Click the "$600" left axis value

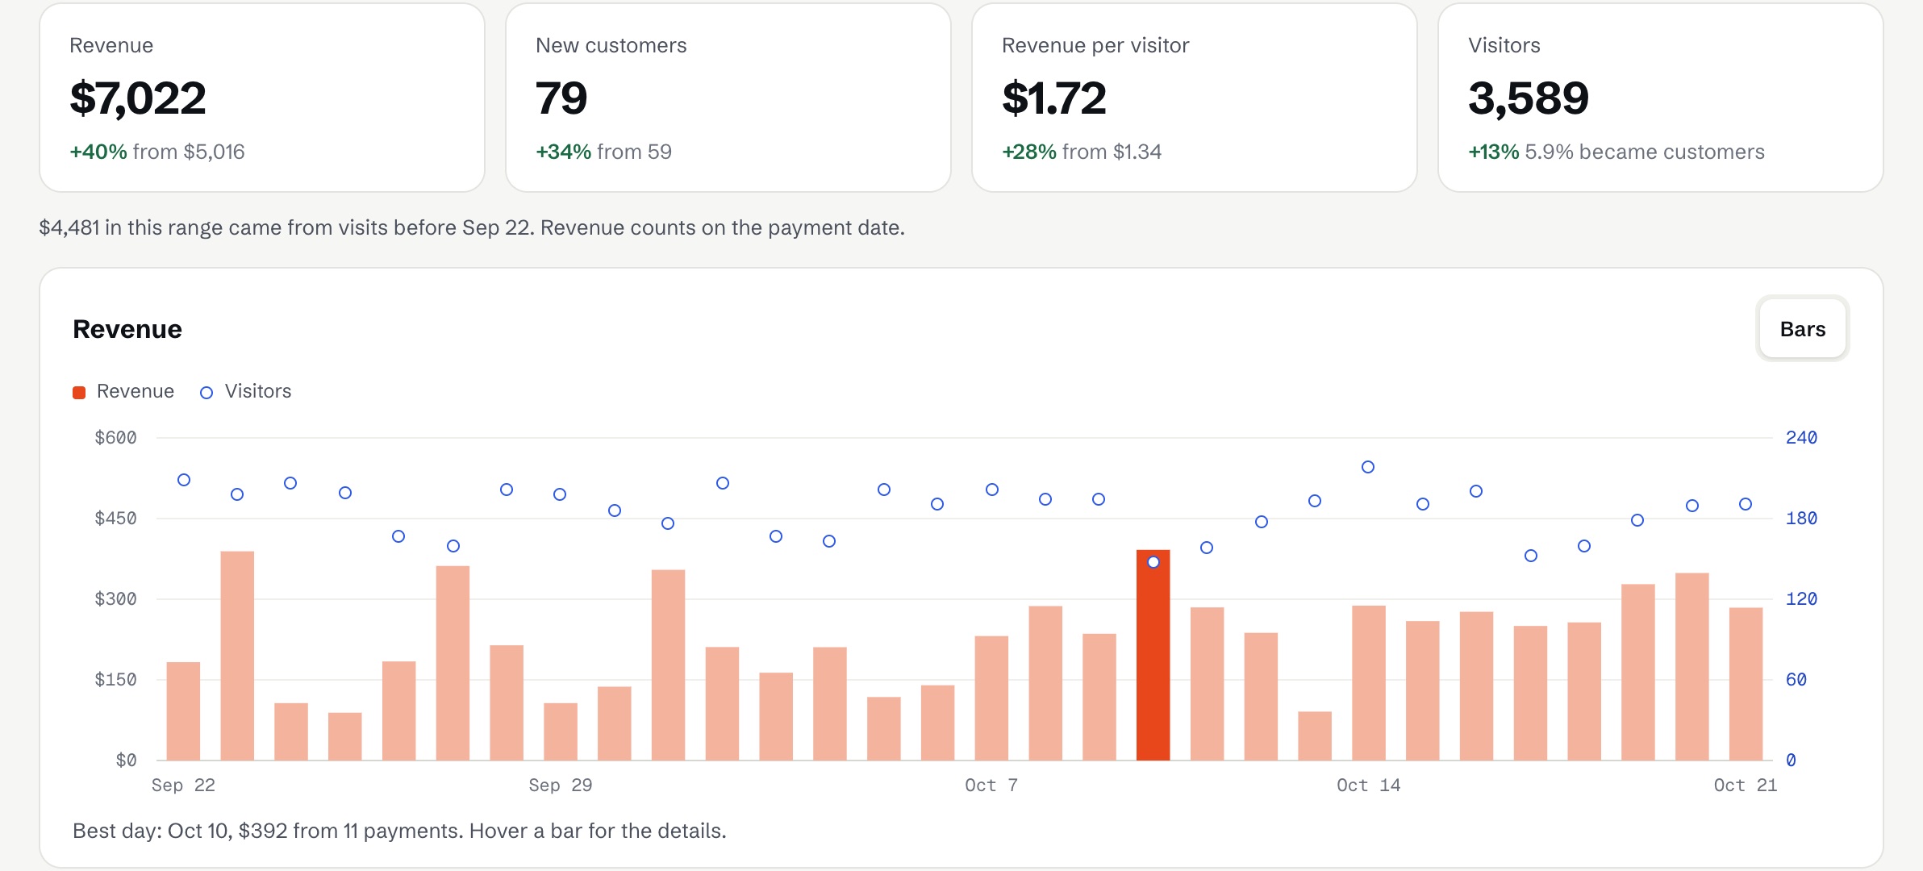click(x=116, y=438)
